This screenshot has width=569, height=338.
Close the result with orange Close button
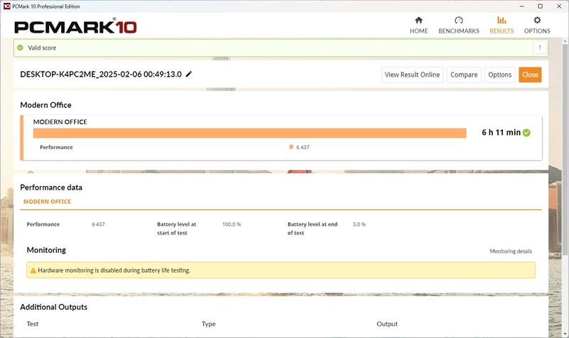click(530, 75)
